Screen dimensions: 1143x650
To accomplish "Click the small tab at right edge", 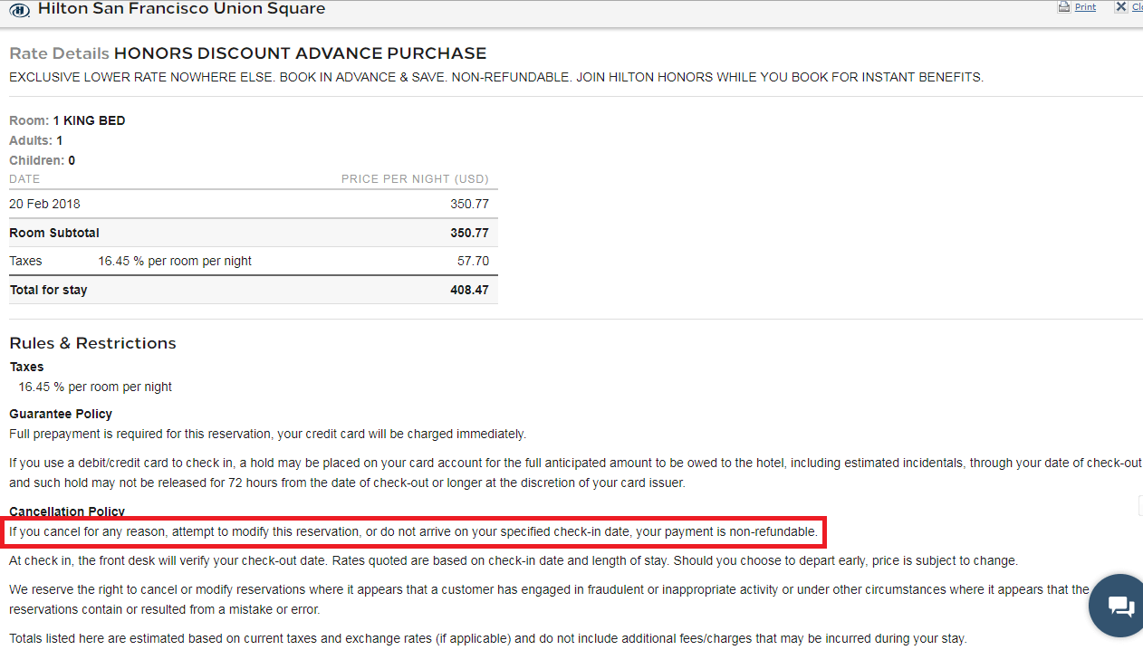I will [1139, 505].
